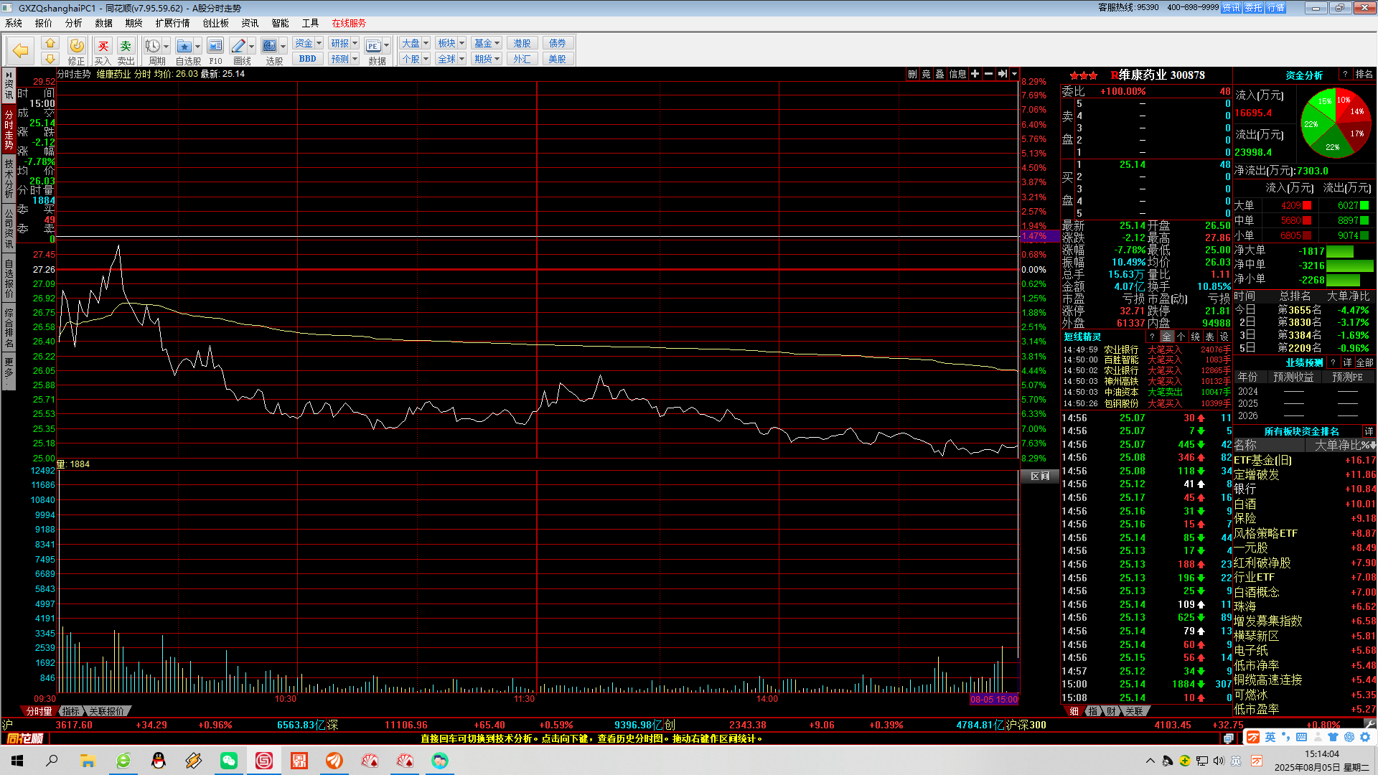
Task: Click the 债券 button
Action: coord(558,44)
